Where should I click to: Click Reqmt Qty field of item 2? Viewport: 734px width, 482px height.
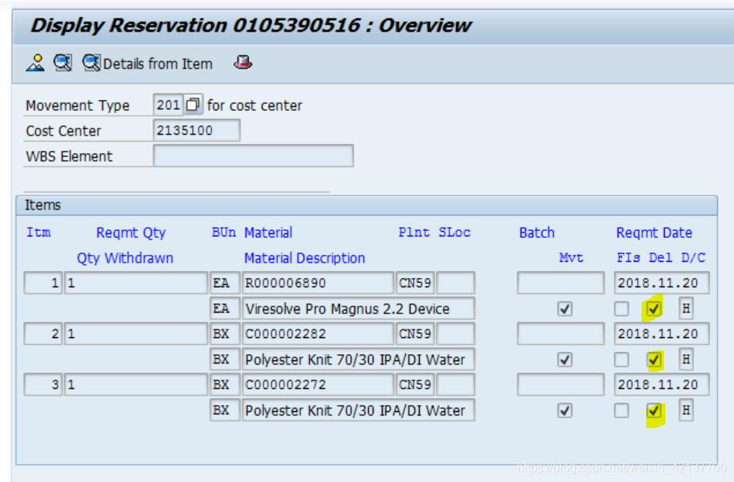click(136, 333)
